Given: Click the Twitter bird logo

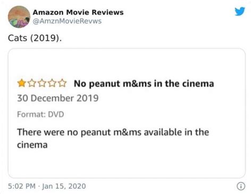Looking at the screenshot, I should (x=240, y=11).
